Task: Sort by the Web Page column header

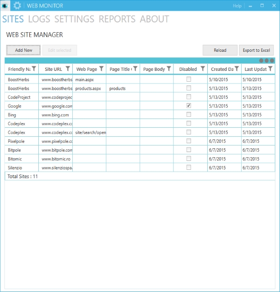Action: pos(87,70)
